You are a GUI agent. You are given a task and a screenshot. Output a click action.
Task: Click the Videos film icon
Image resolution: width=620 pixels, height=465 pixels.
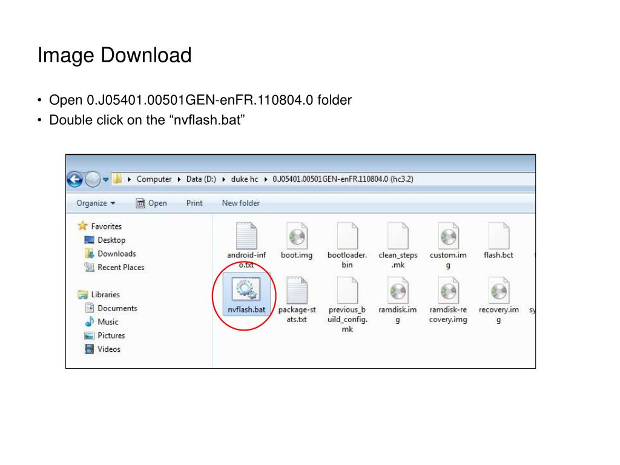coord(90,349)
